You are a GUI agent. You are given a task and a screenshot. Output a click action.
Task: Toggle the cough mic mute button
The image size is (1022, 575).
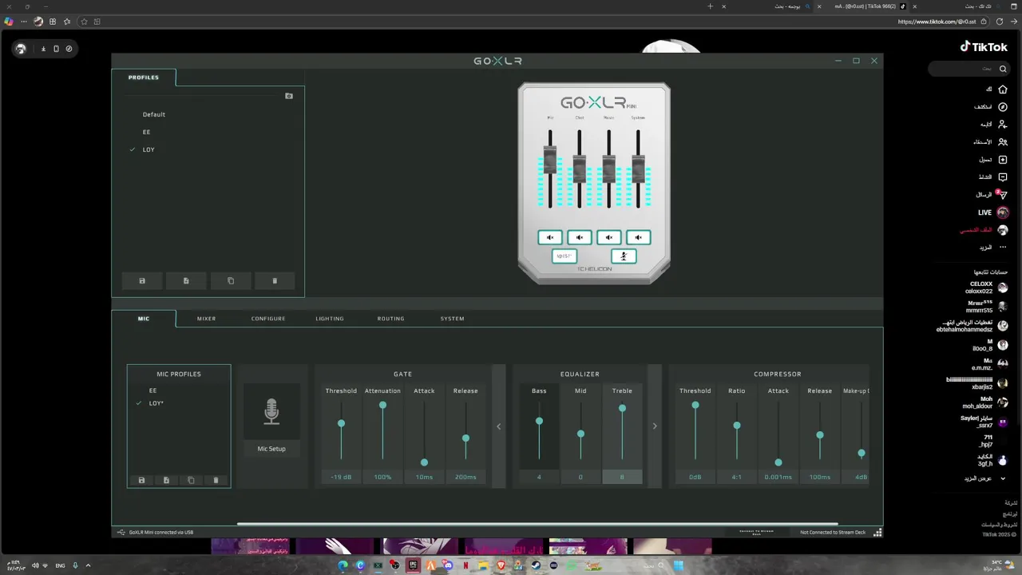tap(624, 256)
